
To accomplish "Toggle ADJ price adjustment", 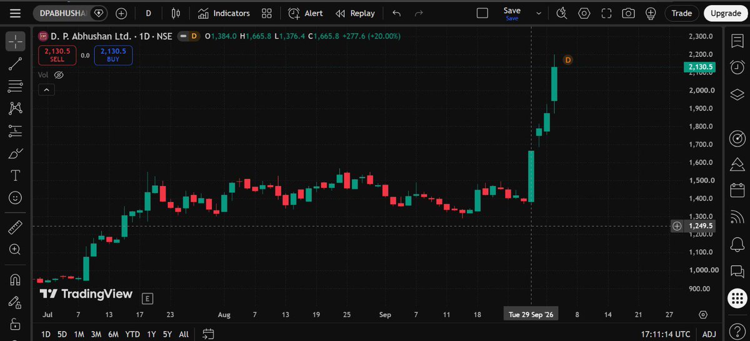I will point(710,334).
